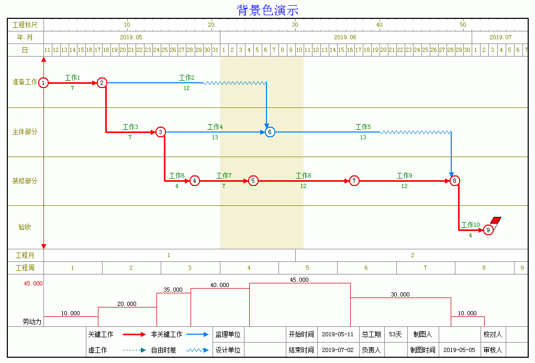Select the 制图人 label
The height and width of the screenshot is (363, 535).
coord(423,334)
